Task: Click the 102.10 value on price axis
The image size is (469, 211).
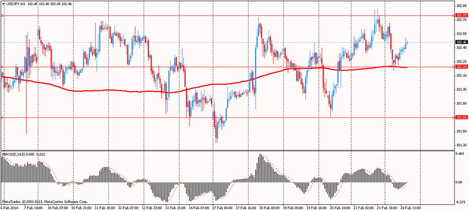Action: [x=461, y=75]
